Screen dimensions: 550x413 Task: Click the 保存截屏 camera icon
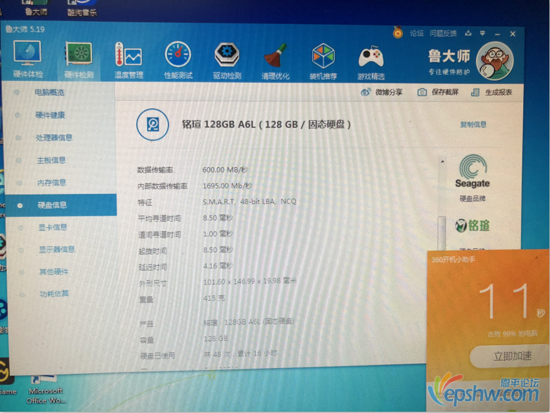[422, 92]
